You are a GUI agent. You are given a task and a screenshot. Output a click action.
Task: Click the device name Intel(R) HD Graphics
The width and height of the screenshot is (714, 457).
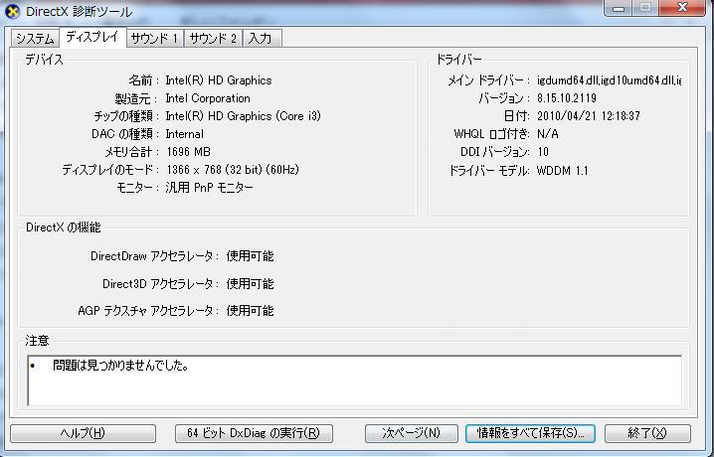219,80
